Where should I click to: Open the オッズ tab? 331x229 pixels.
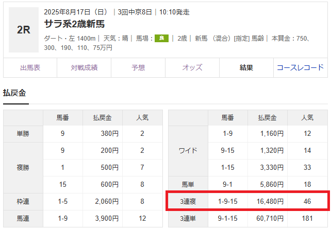192,67
